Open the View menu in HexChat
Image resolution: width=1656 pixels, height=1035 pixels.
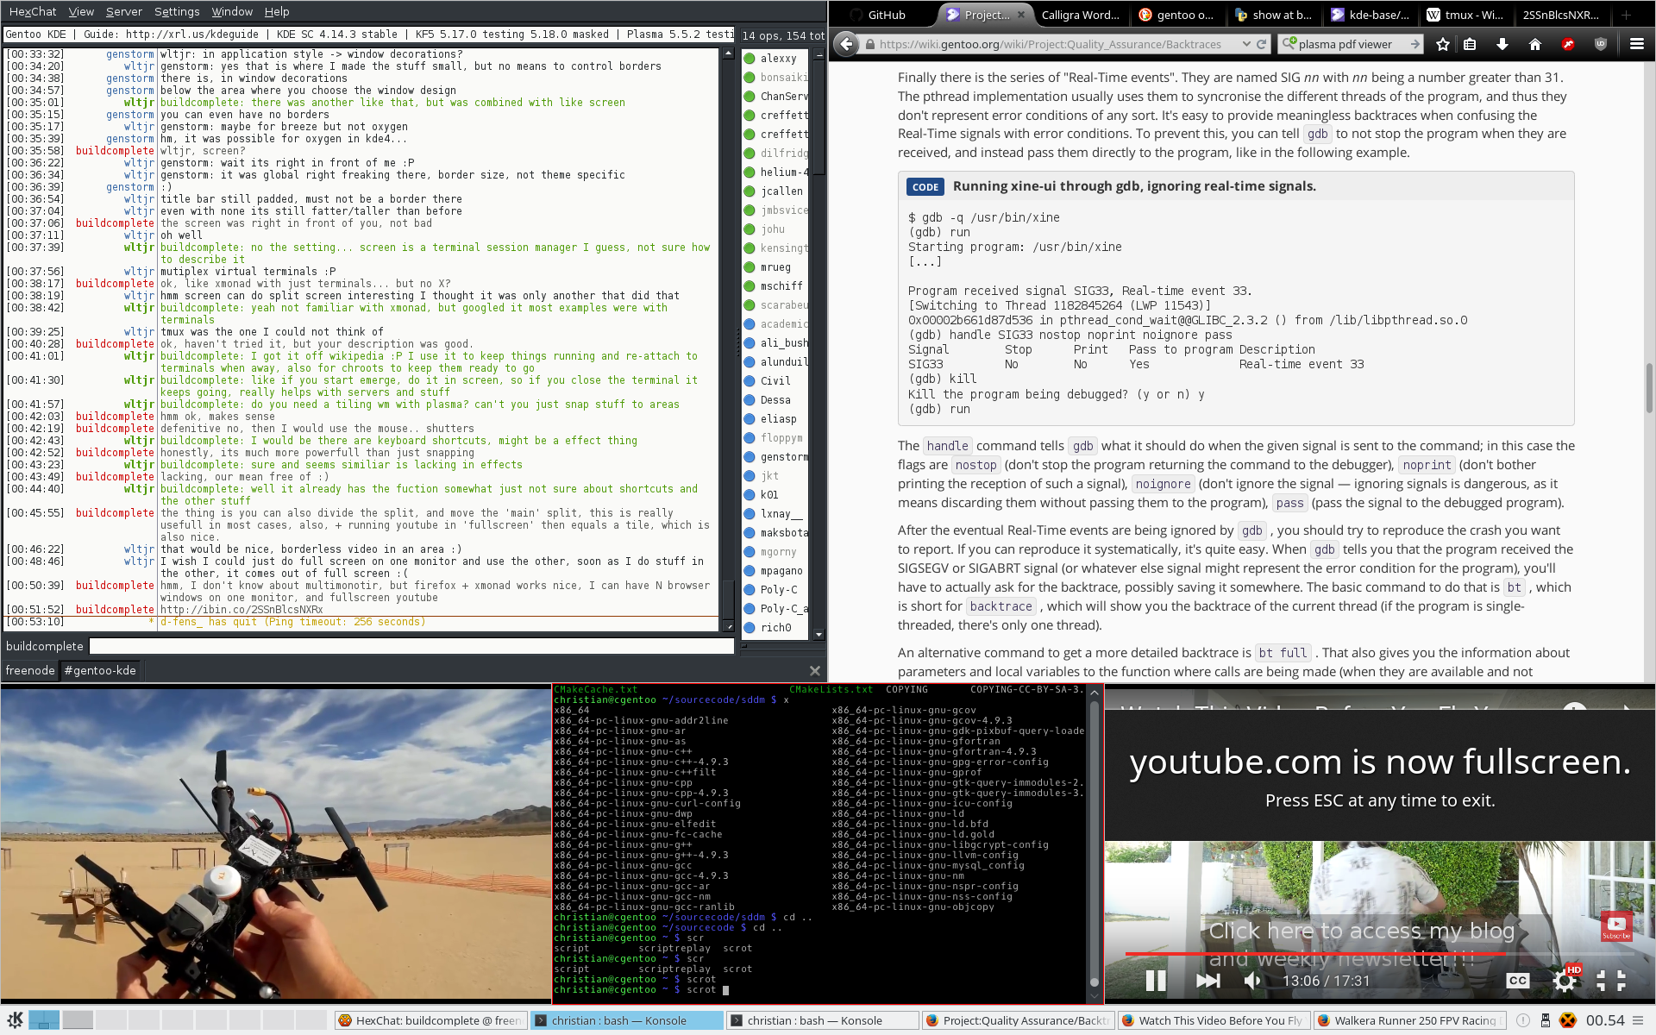click(x=81, y=11)
